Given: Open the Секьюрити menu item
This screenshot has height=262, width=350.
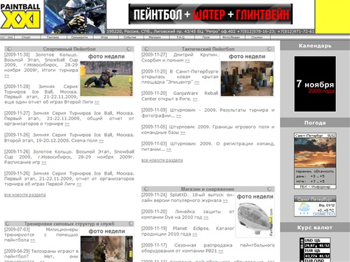Looking at the screenshot, I should pos(79,37).
